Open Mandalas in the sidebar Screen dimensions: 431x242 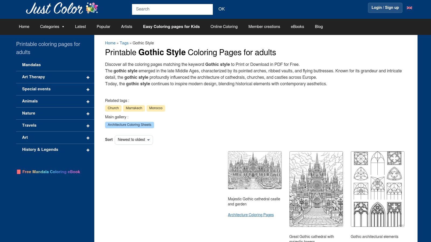tap(31, 65)
